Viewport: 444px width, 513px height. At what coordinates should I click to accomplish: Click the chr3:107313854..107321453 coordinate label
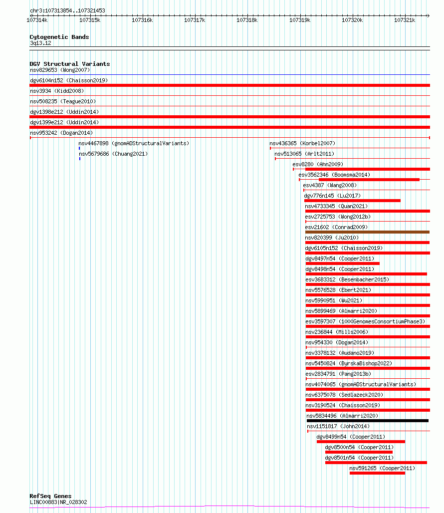(x=68, y=10)
